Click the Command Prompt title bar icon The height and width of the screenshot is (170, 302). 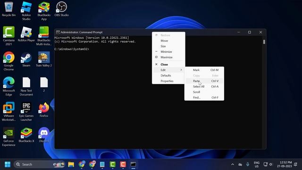click(58, 32)
